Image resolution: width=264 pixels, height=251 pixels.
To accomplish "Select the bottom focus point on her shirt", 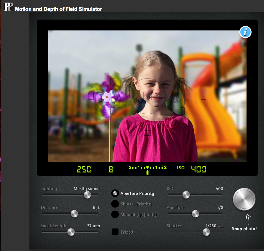I will tap(147, 133).
